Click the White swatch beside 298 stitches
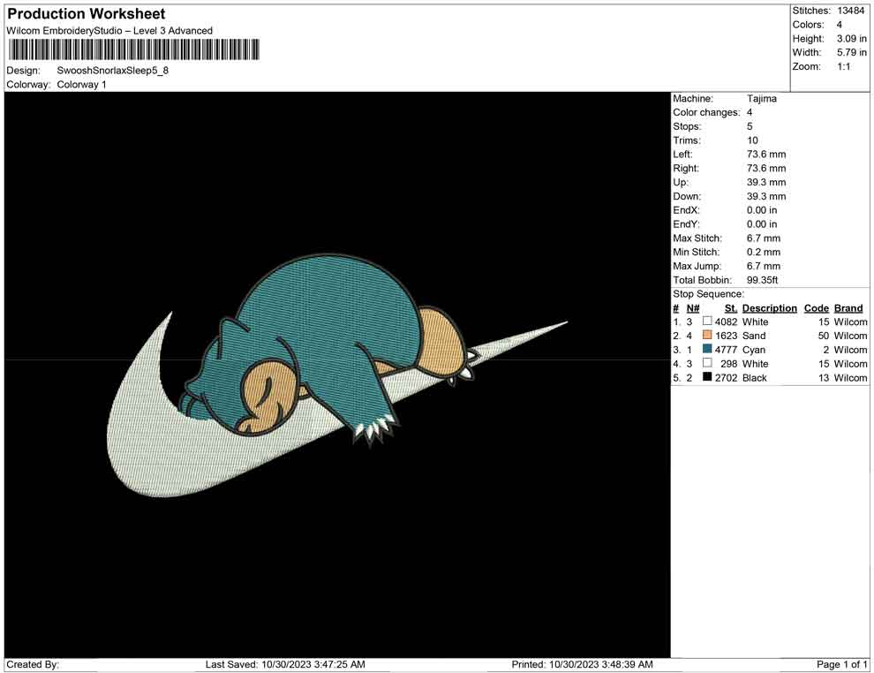This screenshot has width=874, height=673. click(707, 364)
